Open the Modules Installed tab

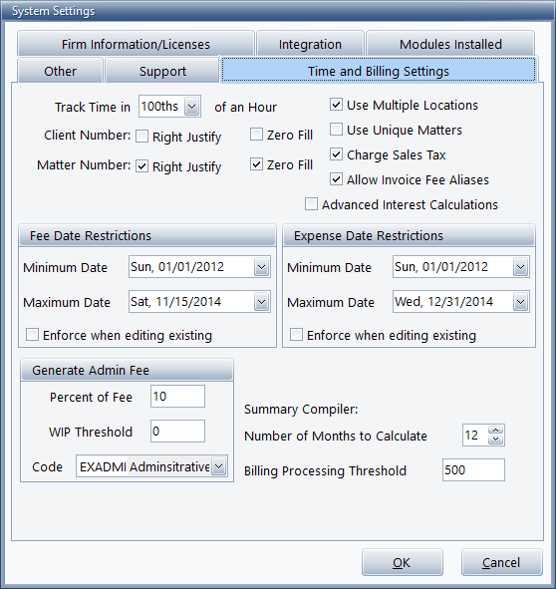pyautogui.click(x=450, y=44)
